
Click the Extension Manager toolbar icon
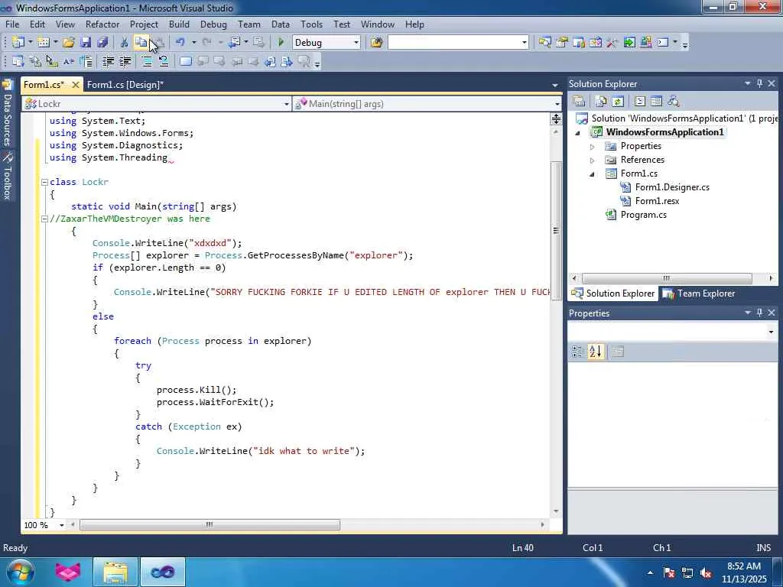click(x=645, y=43)
